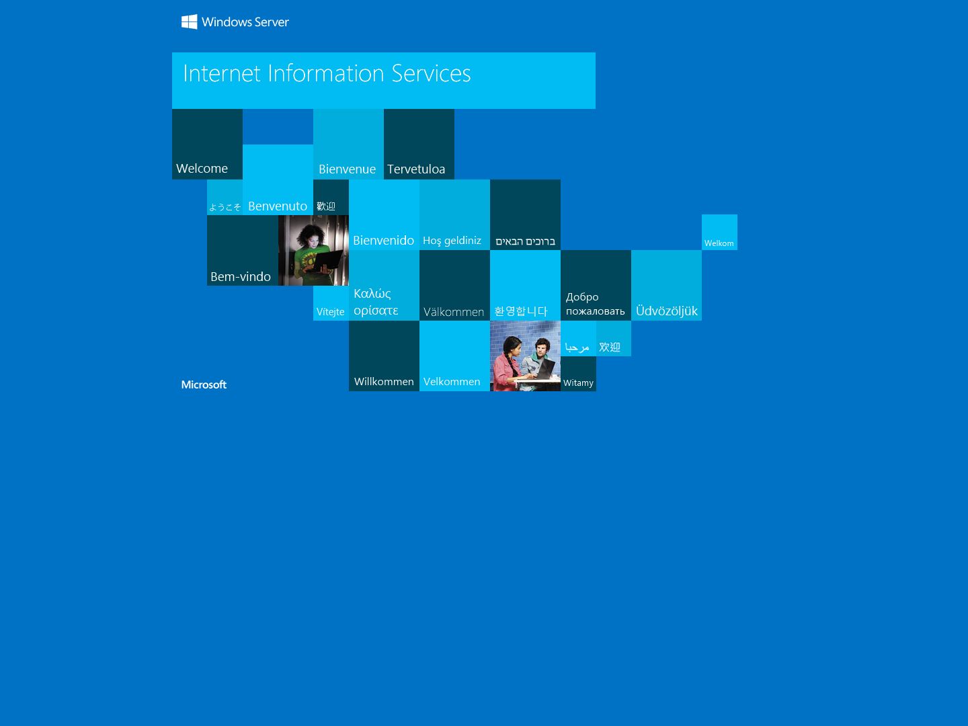Click the 歡迎 tile
The width and height of the screenshot is (968, 726).
(x=331, y=197)
